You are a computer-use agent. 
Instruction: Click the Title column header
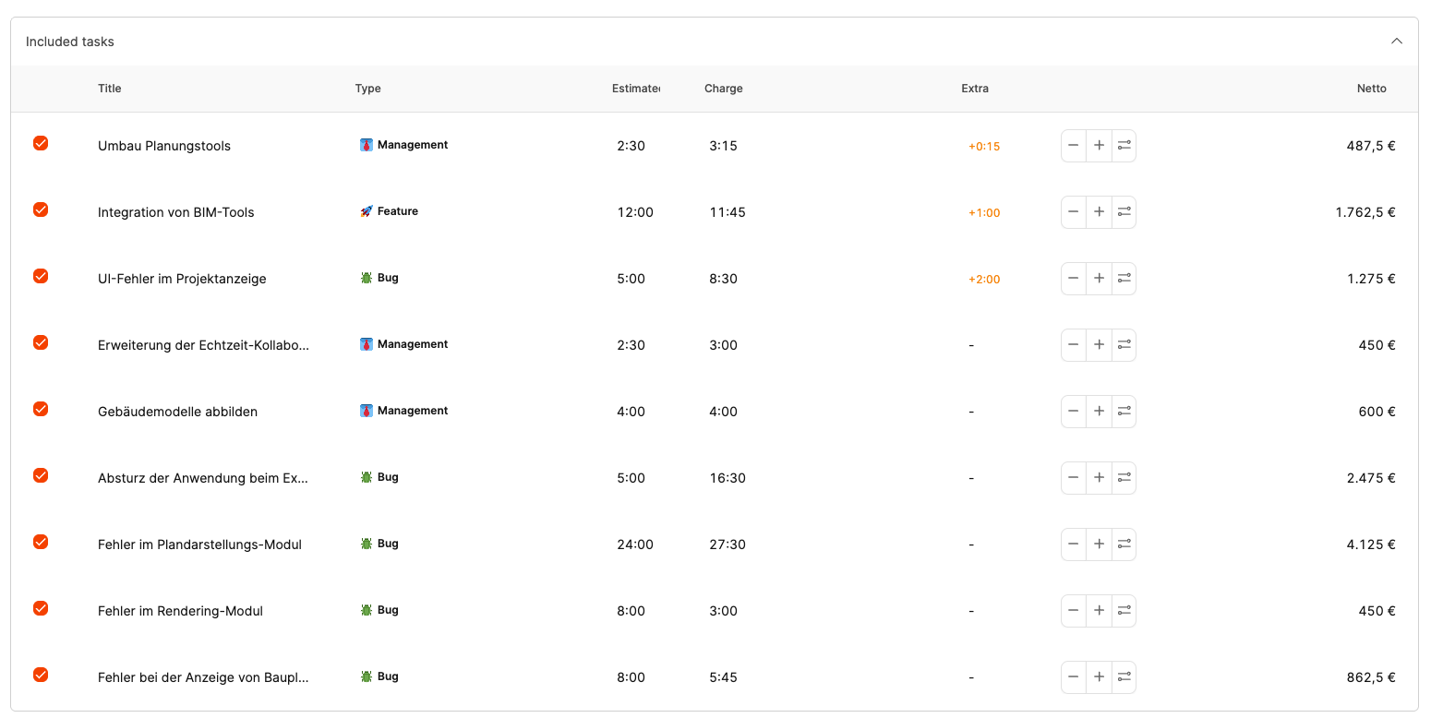[110, 89]
